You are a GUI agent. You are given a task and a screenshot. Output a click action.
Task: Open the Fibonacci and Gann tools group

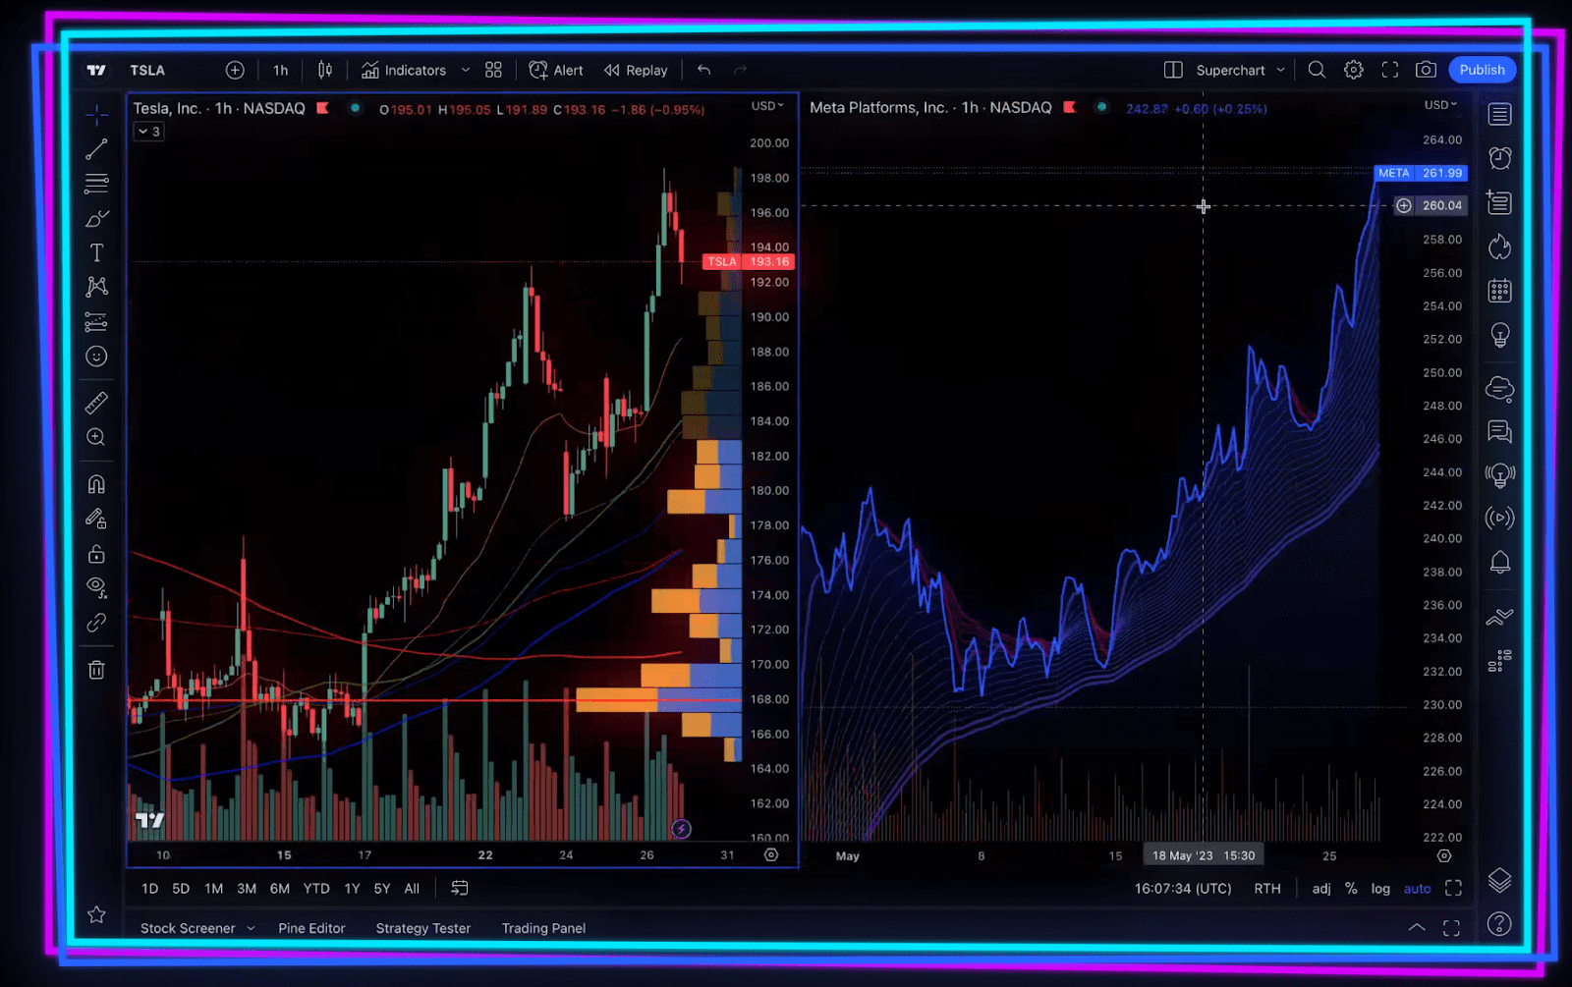tap(96, 183)
